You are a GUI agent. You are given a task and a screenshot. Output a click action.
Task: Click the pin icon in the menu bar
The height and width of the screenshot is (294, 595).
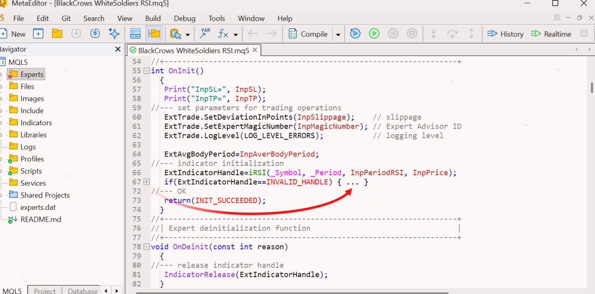point(556,18)
